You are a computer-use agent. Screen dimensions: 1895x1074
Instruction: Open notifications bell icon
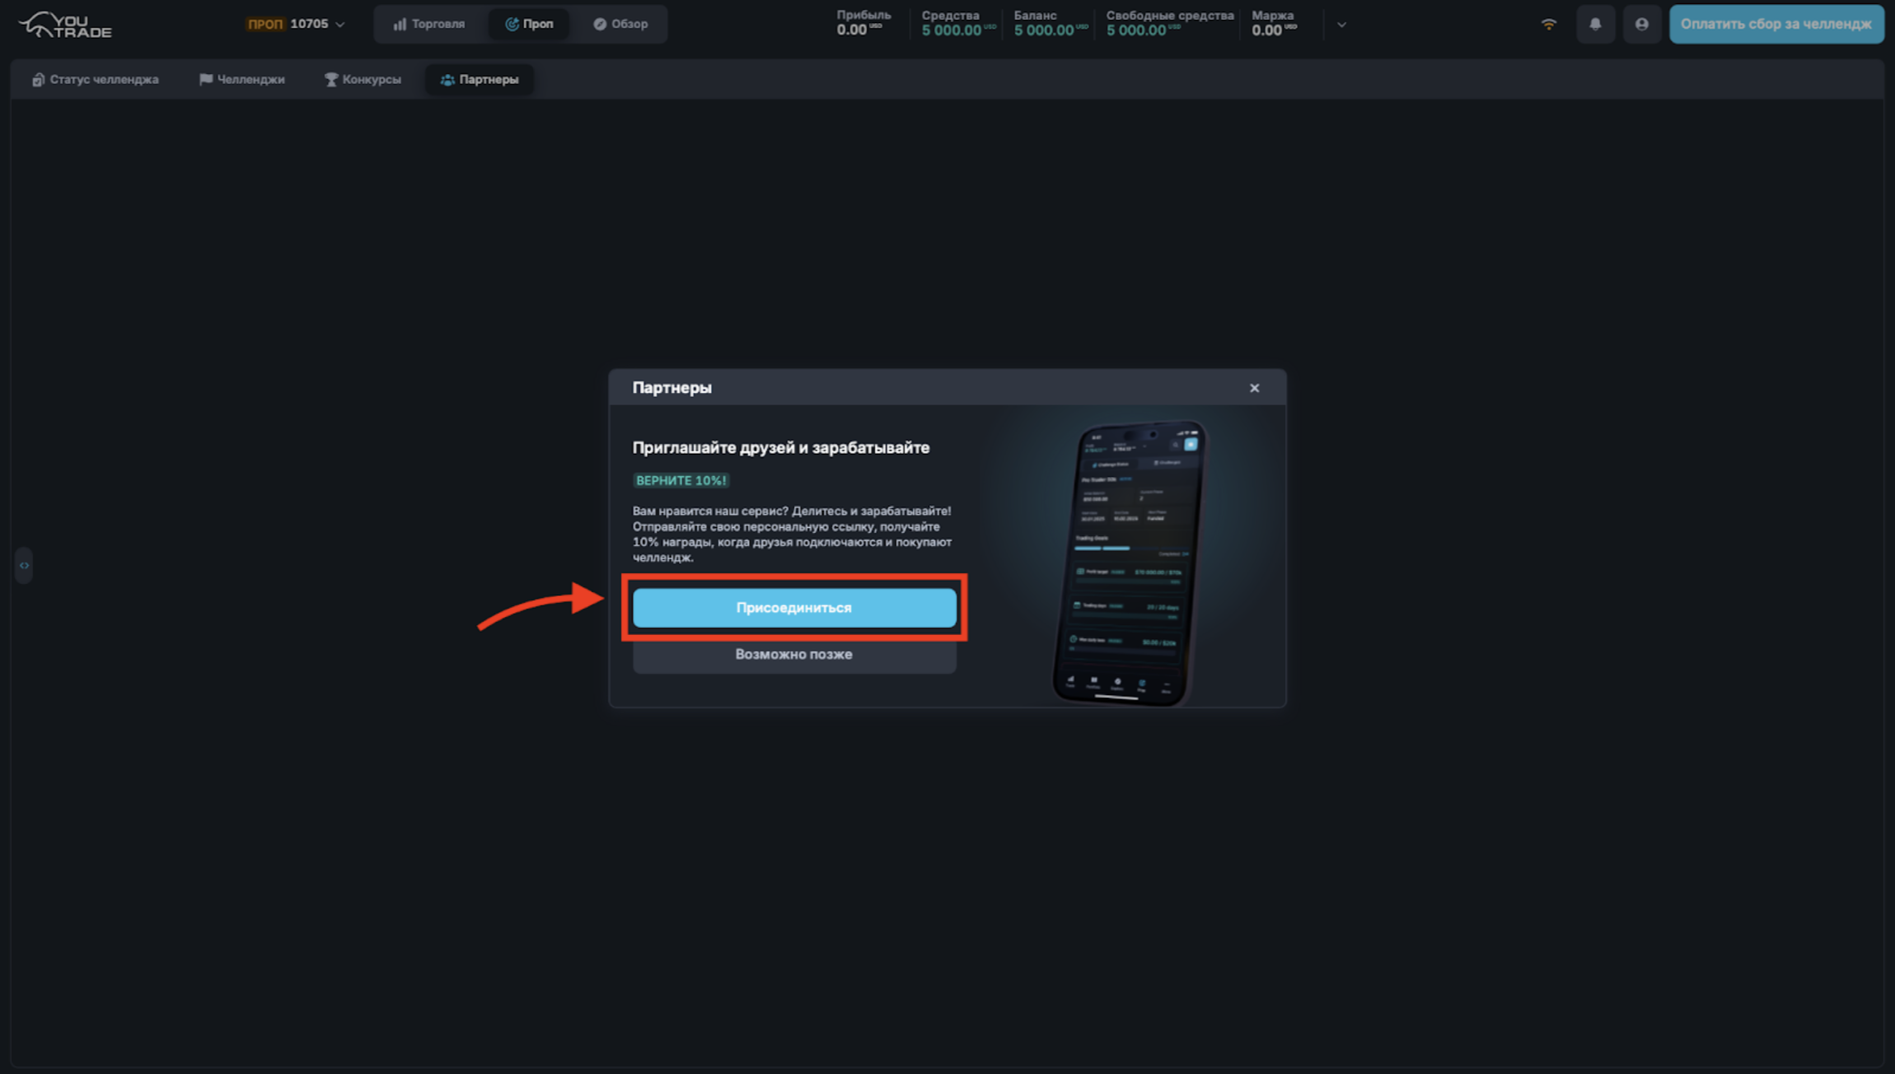click(x=1595, y=24)
